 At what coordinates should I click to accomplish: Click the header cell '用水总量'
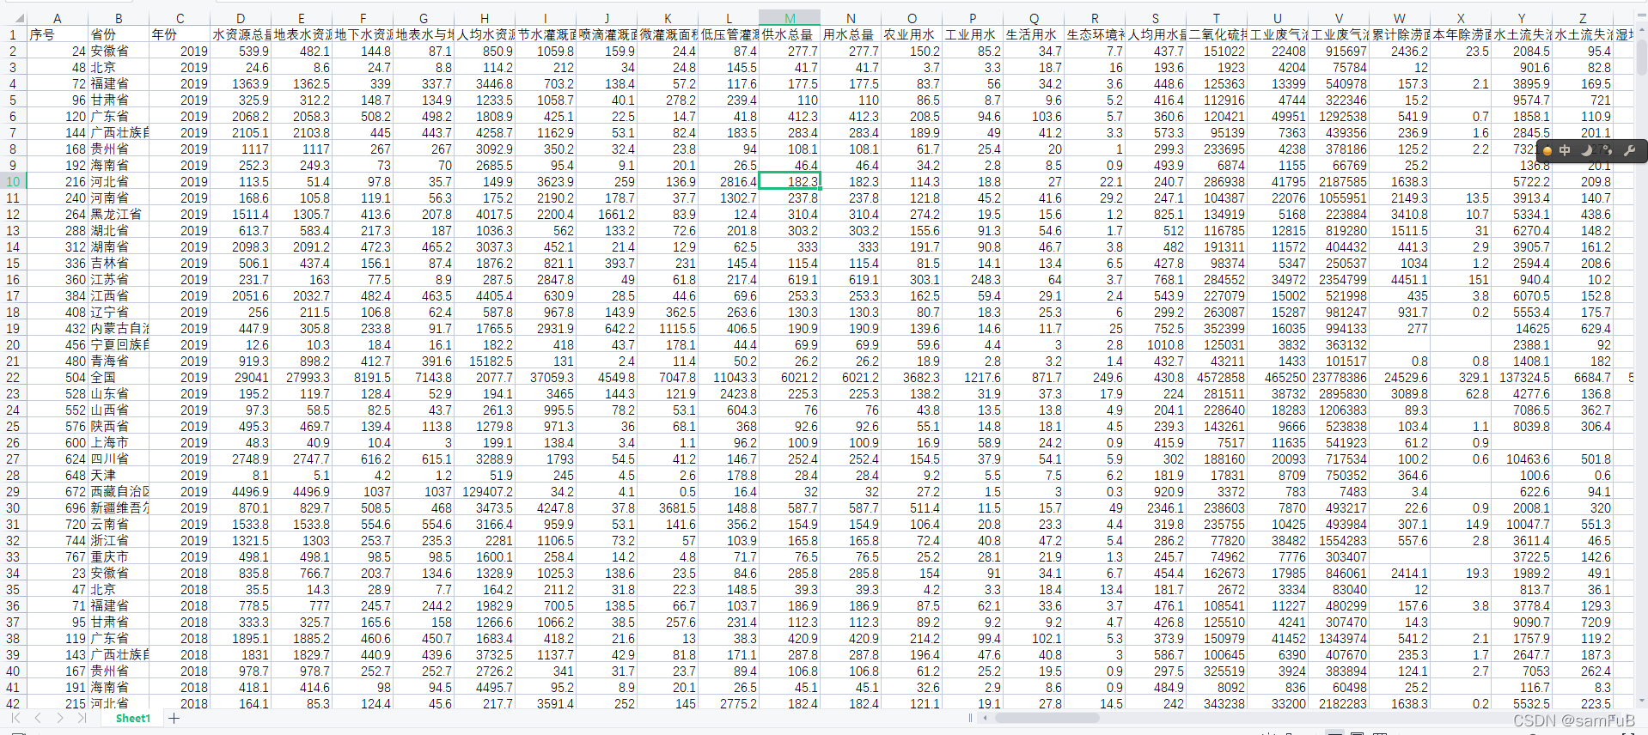(x=851, y=34)
